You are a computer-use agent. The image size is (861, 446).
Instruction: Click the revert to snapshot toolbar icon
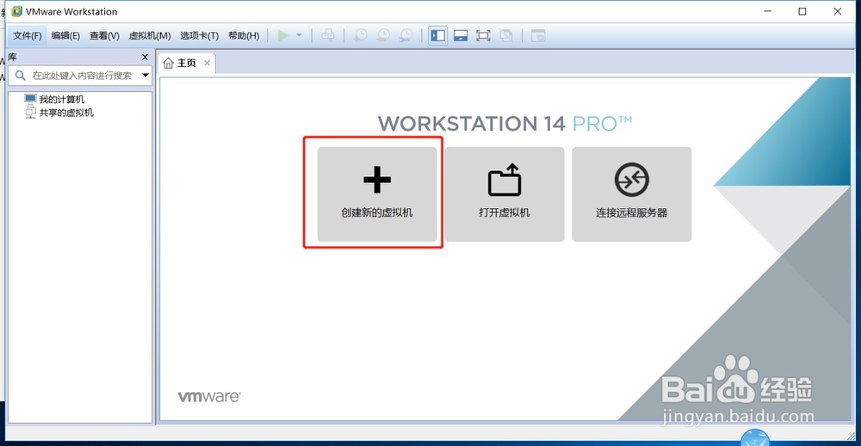click(x=383, y=36)
